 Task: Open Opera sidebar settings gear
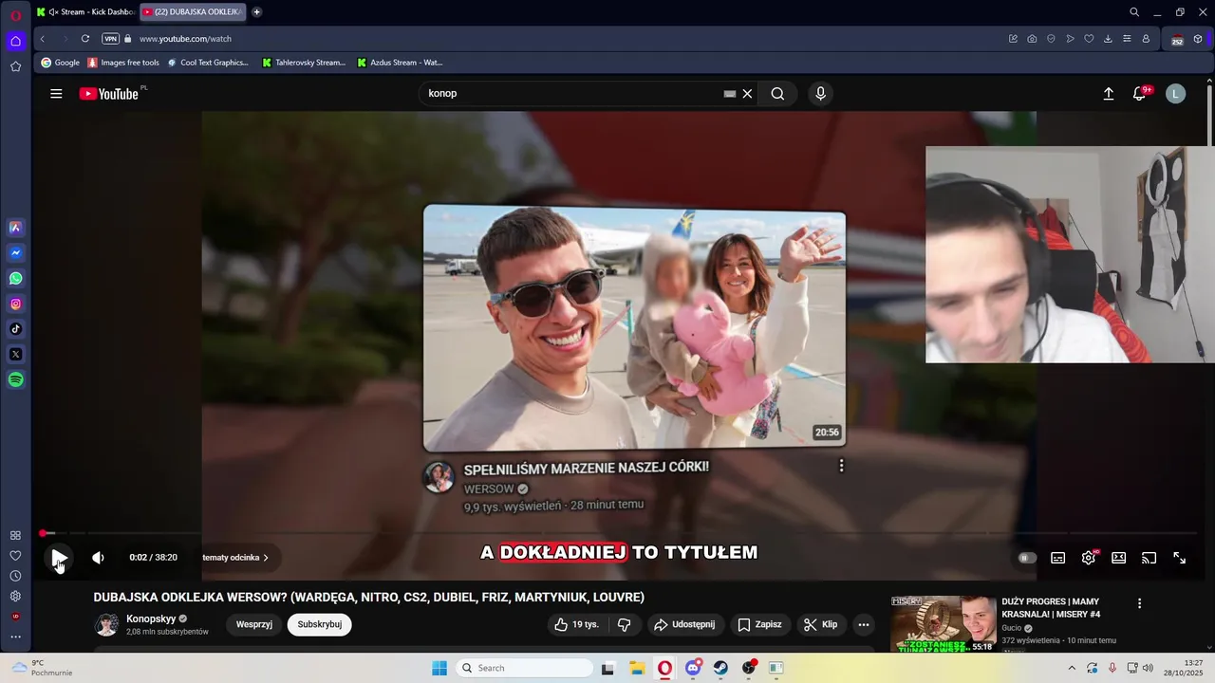coord(15,596)
